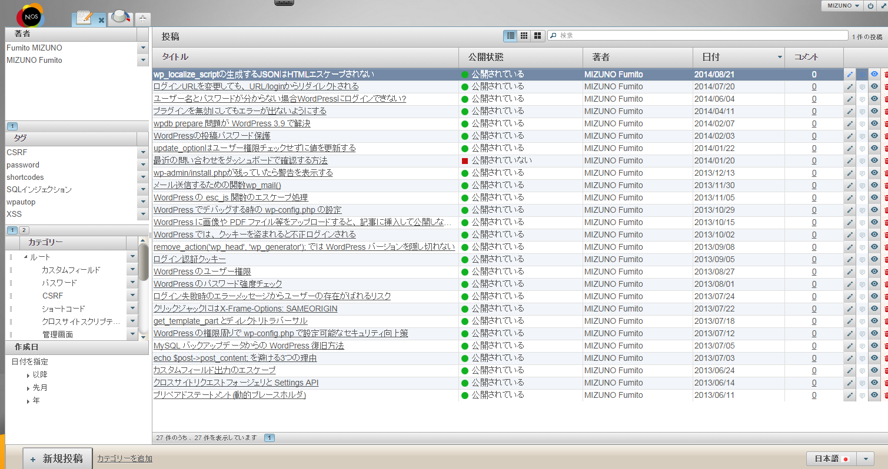Switch to large thumbnail view mode
The width and height of the screenshot is (888, 469).
pyautogui.click(x=537, y=36)
